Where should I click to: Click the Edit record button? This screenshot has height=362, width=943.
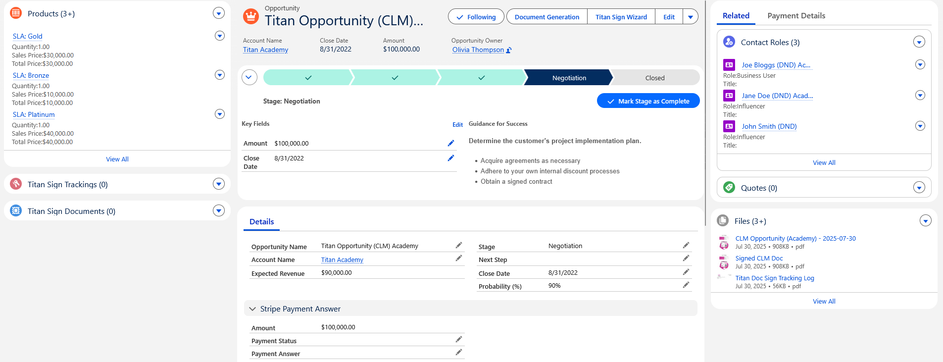[x=669, y=17]
